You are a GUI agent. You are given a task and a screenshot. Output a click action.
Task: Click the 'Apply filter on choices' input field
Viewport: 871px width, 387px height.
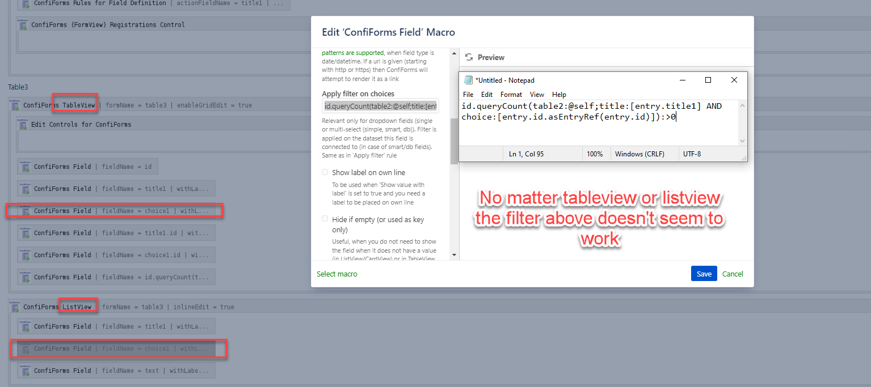click(381, 105)
